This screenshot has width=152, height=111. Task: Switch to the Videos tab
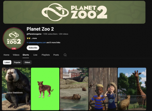point(16,55)
